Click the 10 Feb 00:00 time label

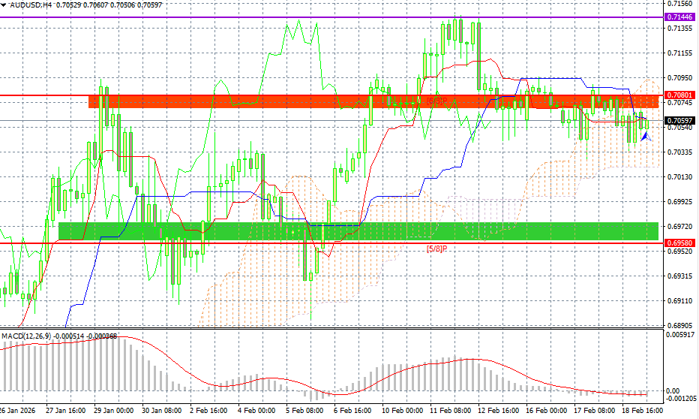pyautogui.click(x=402, y=410)
